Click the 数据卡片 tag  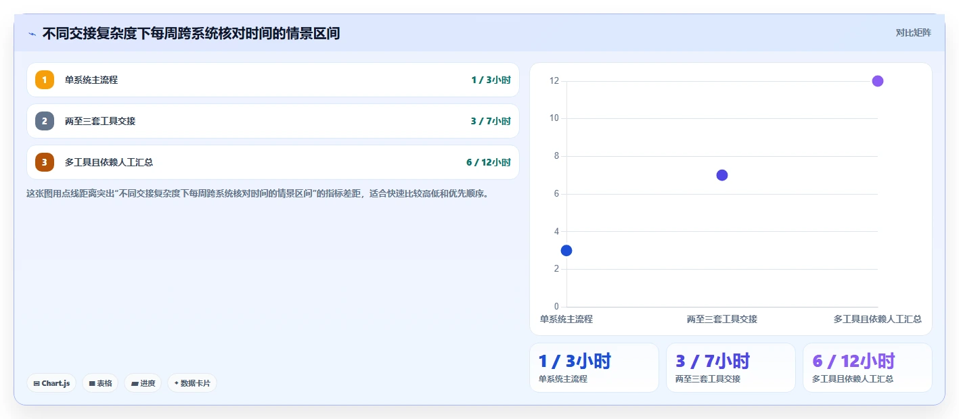[192, 383]
